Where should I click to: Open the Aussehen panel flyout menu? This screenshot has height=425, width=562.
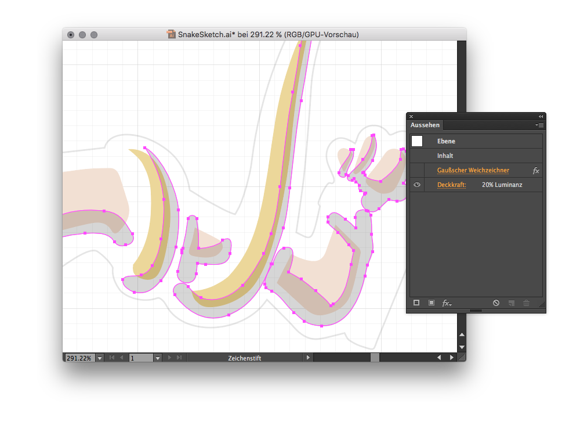[x=539, y=125]
